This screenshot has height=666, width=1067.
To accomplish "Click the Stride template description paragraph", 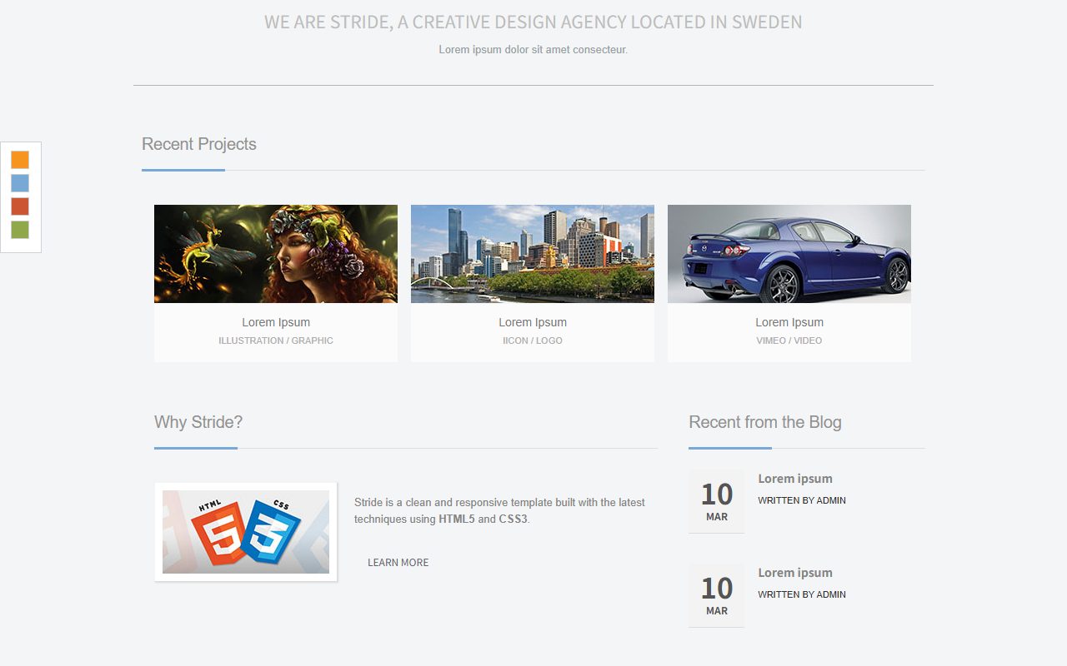I will (x=500, y=510).
